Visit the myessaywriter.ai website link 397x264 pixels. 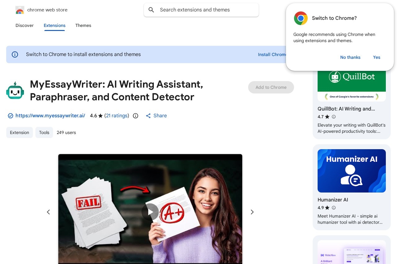click(50, 116)
